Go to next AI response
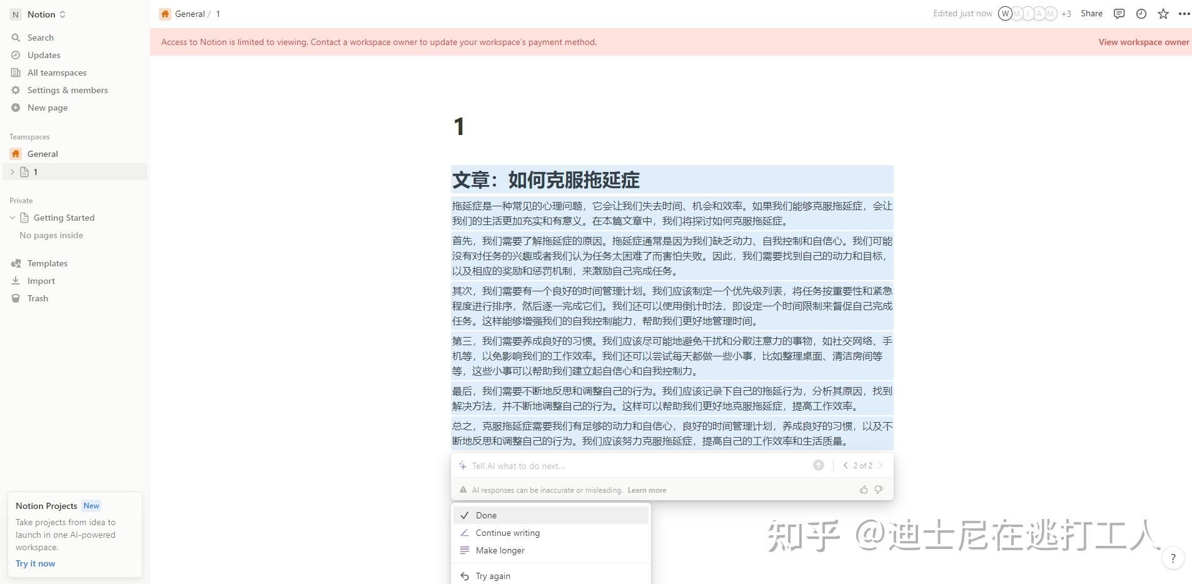This screenshot has height=584, width=1192. [x=881, y=465]
